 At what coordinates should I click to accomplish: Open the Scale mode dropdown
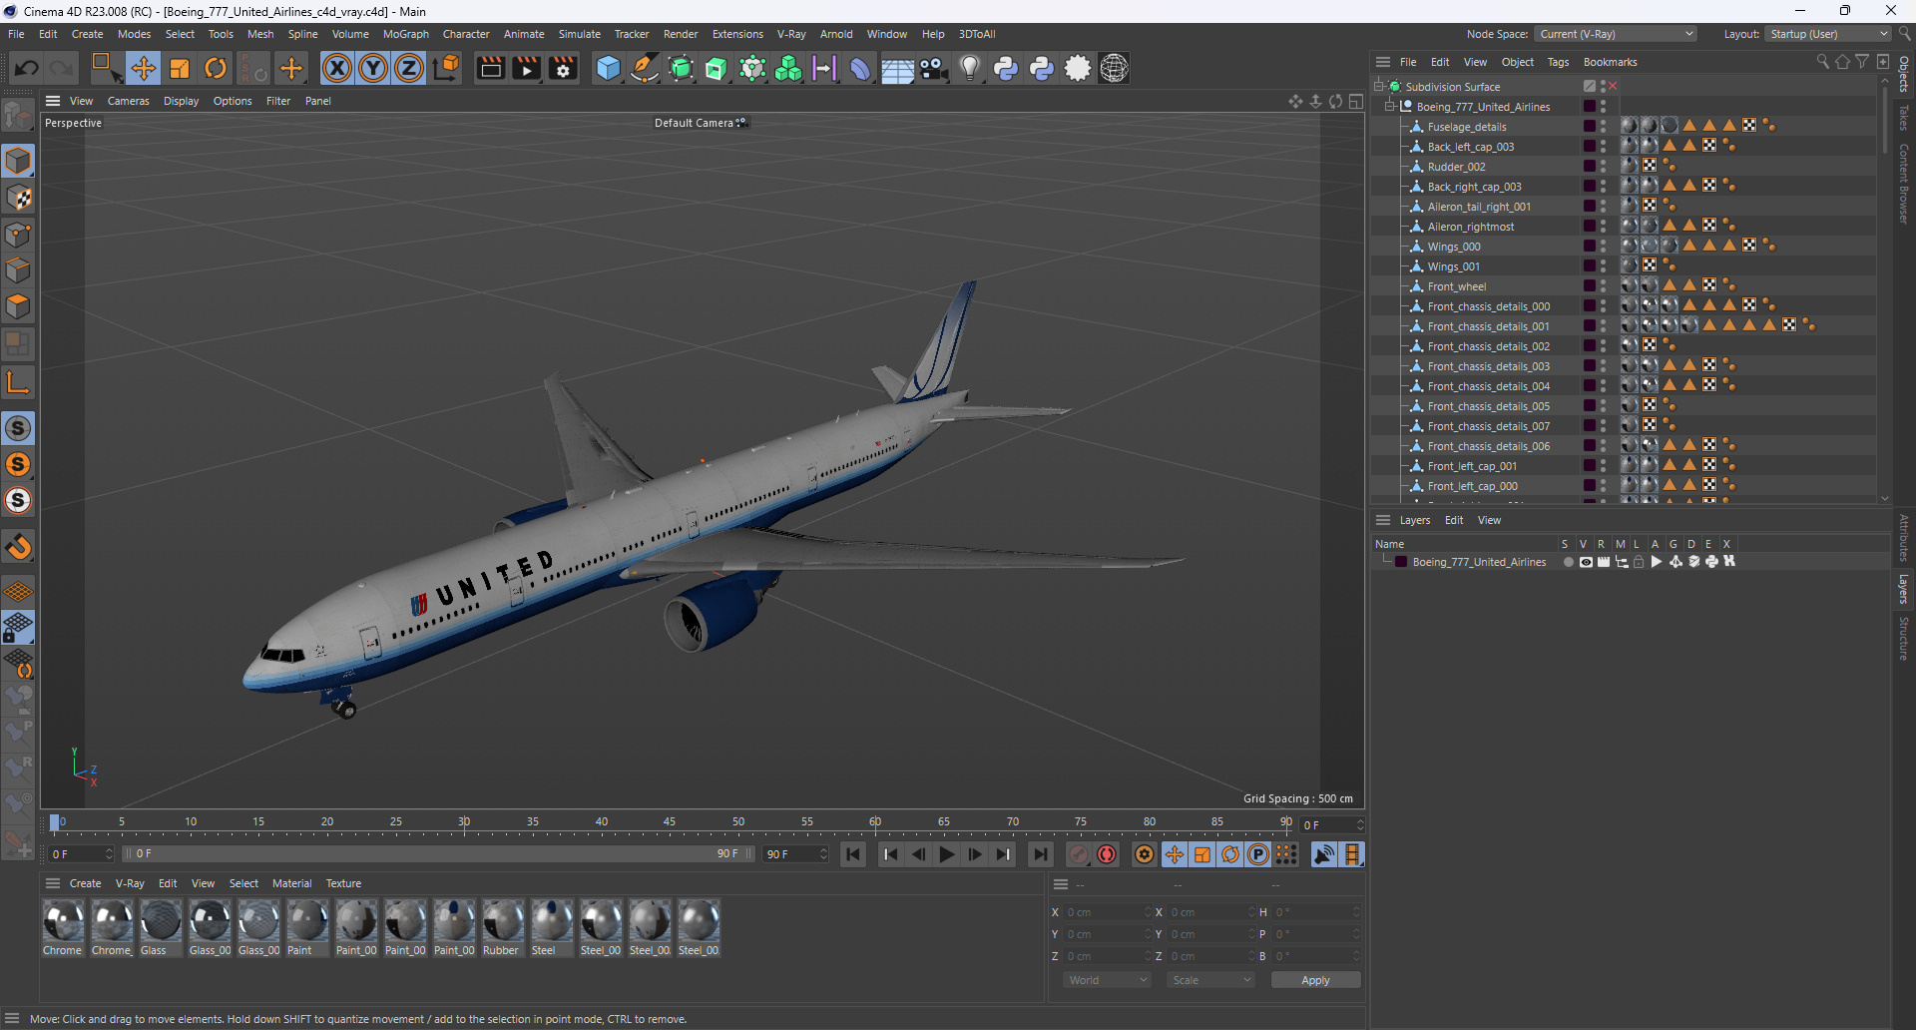[1209, 980]
